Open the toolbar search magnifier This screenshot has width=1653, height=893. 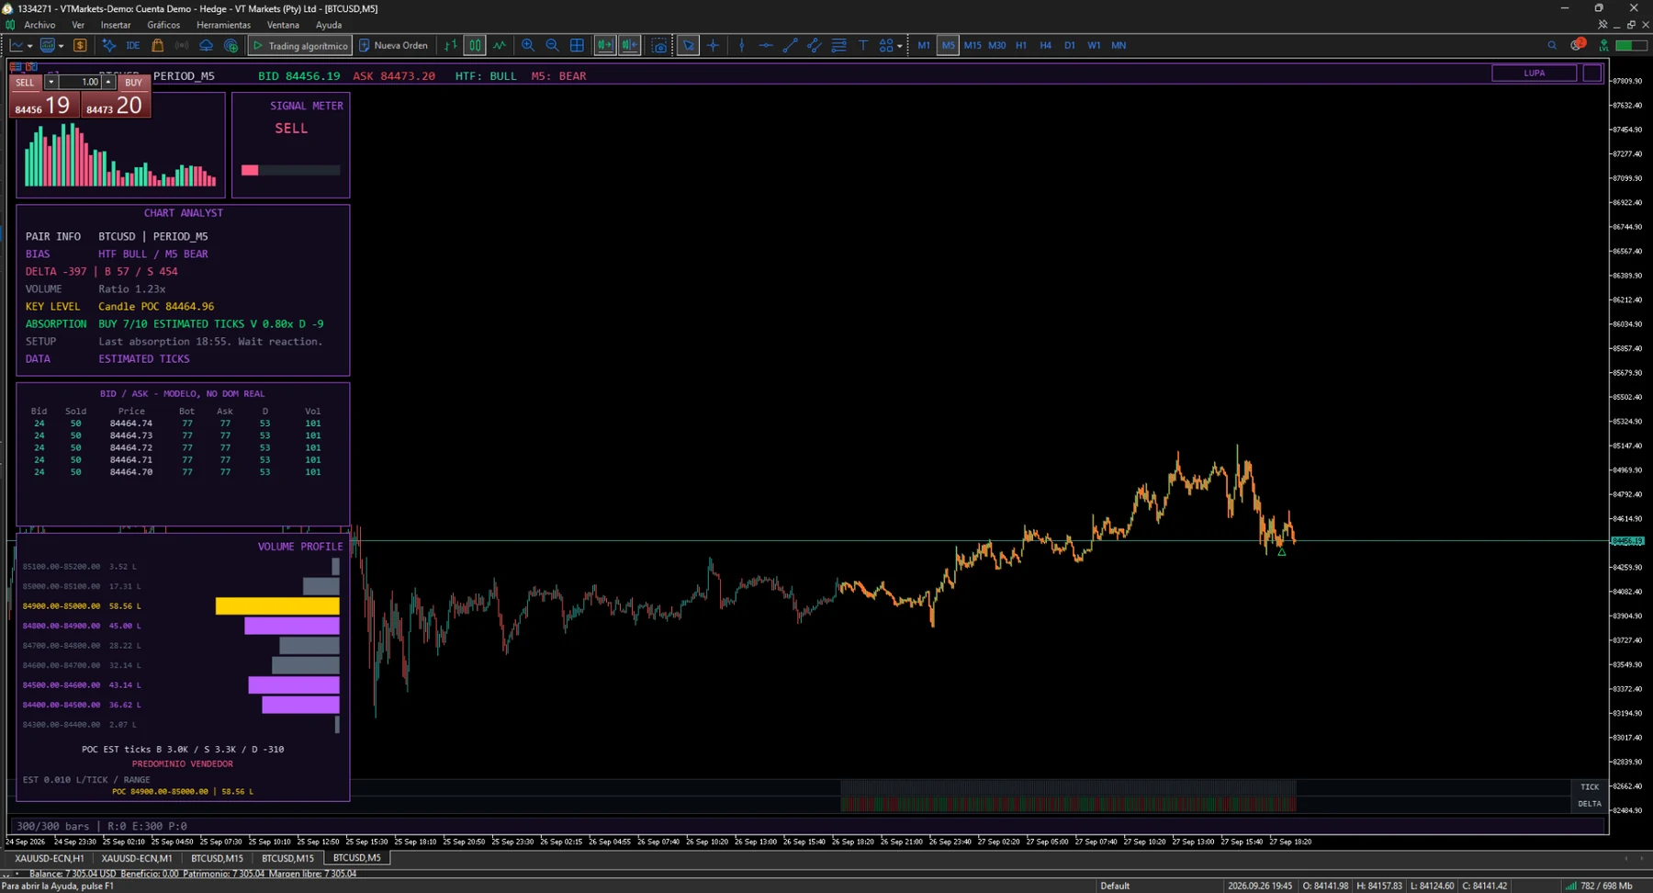tap(1552, 45)
